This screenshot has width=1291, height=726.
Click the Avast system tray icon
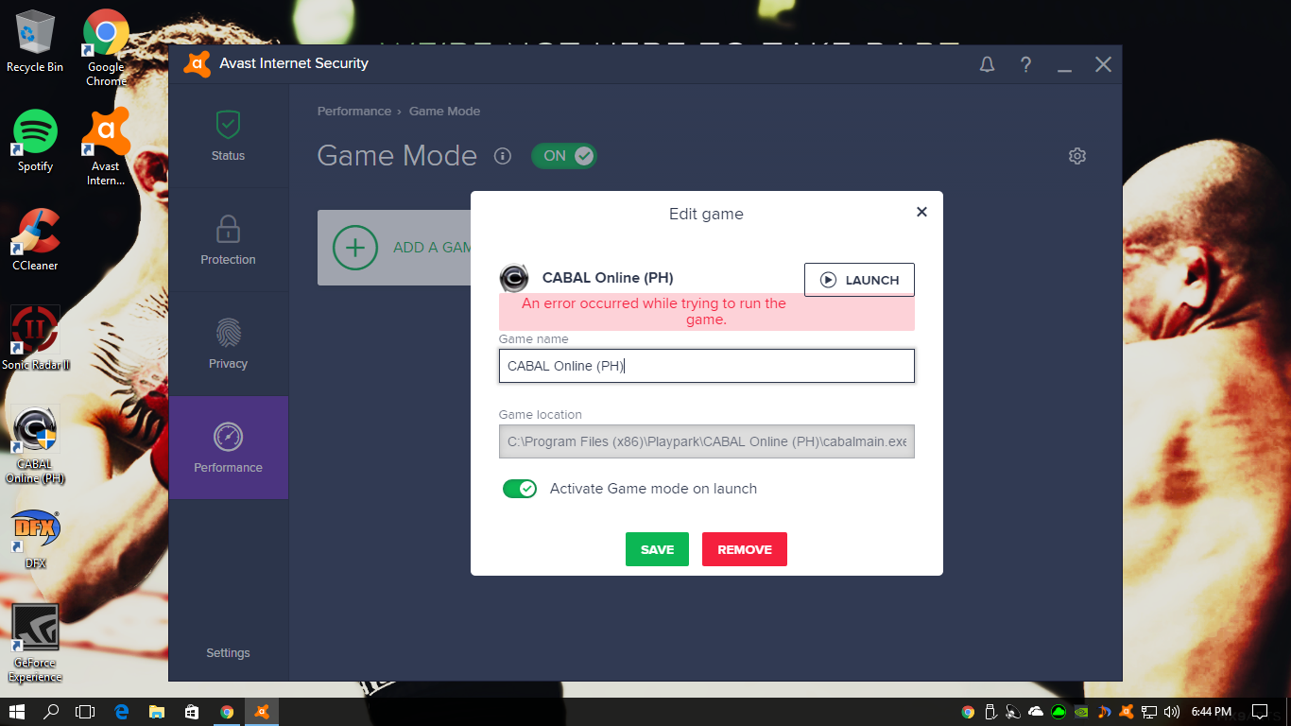[1127, 712]
